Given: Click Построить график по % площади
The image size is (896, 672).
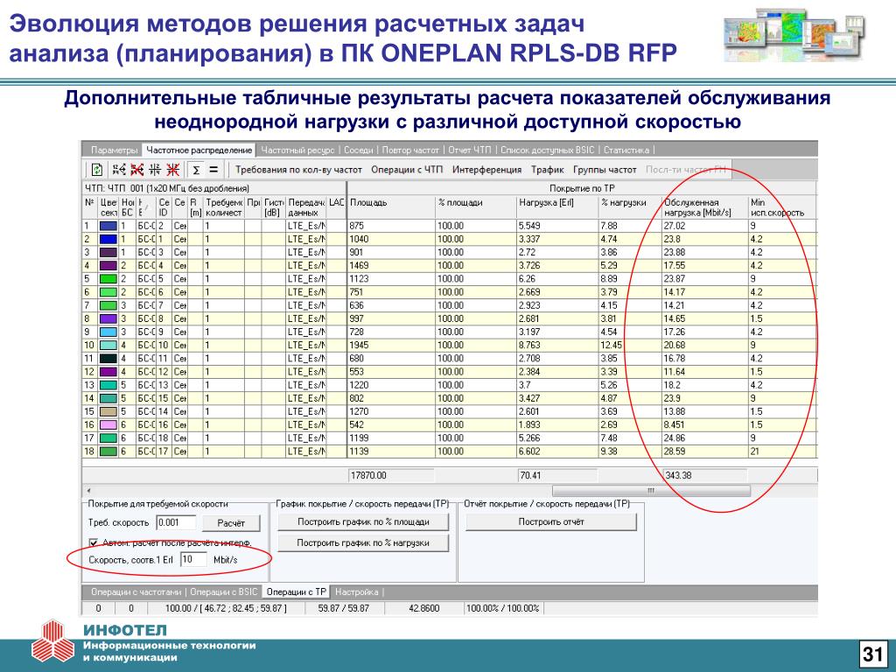Looking at the screenshot, I should 363,521.
